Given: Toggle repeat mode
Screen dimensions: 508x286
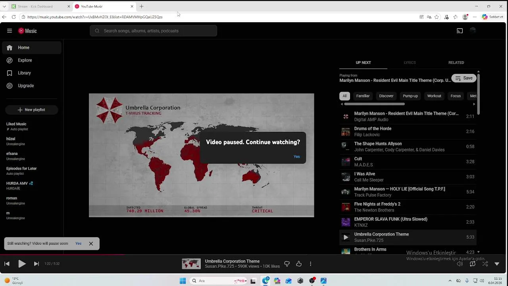Looking at the screenshot, I should pyautogui.click(x=472, y=264).
